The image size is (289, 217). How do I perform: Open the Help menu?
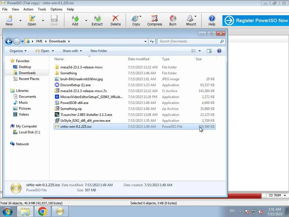click(70, 9)
